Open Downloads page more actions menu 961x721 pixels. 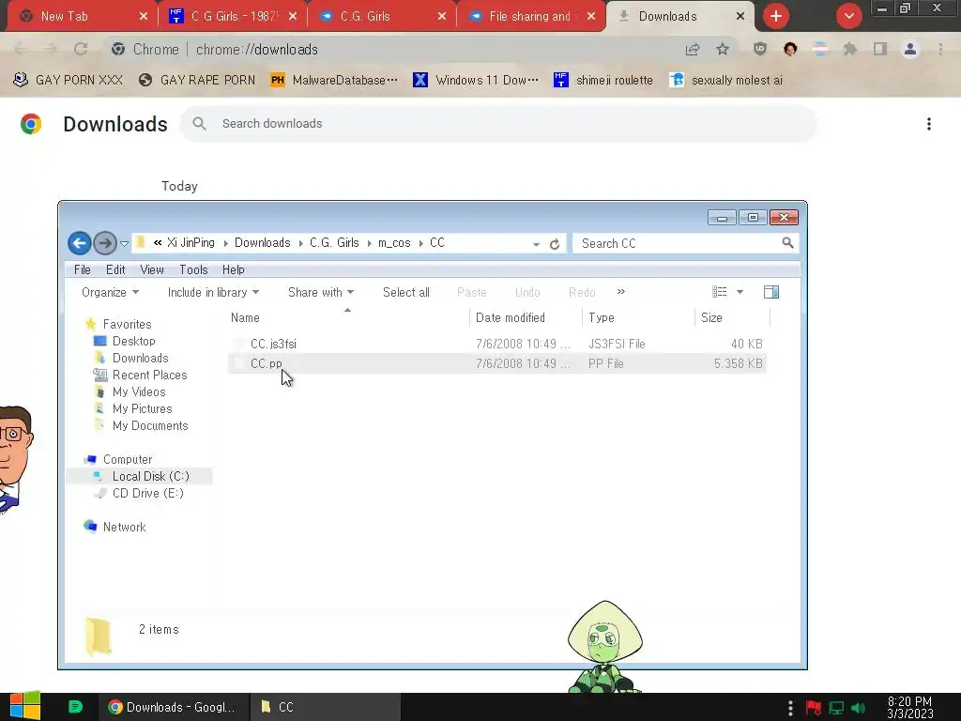coord(929,124)
